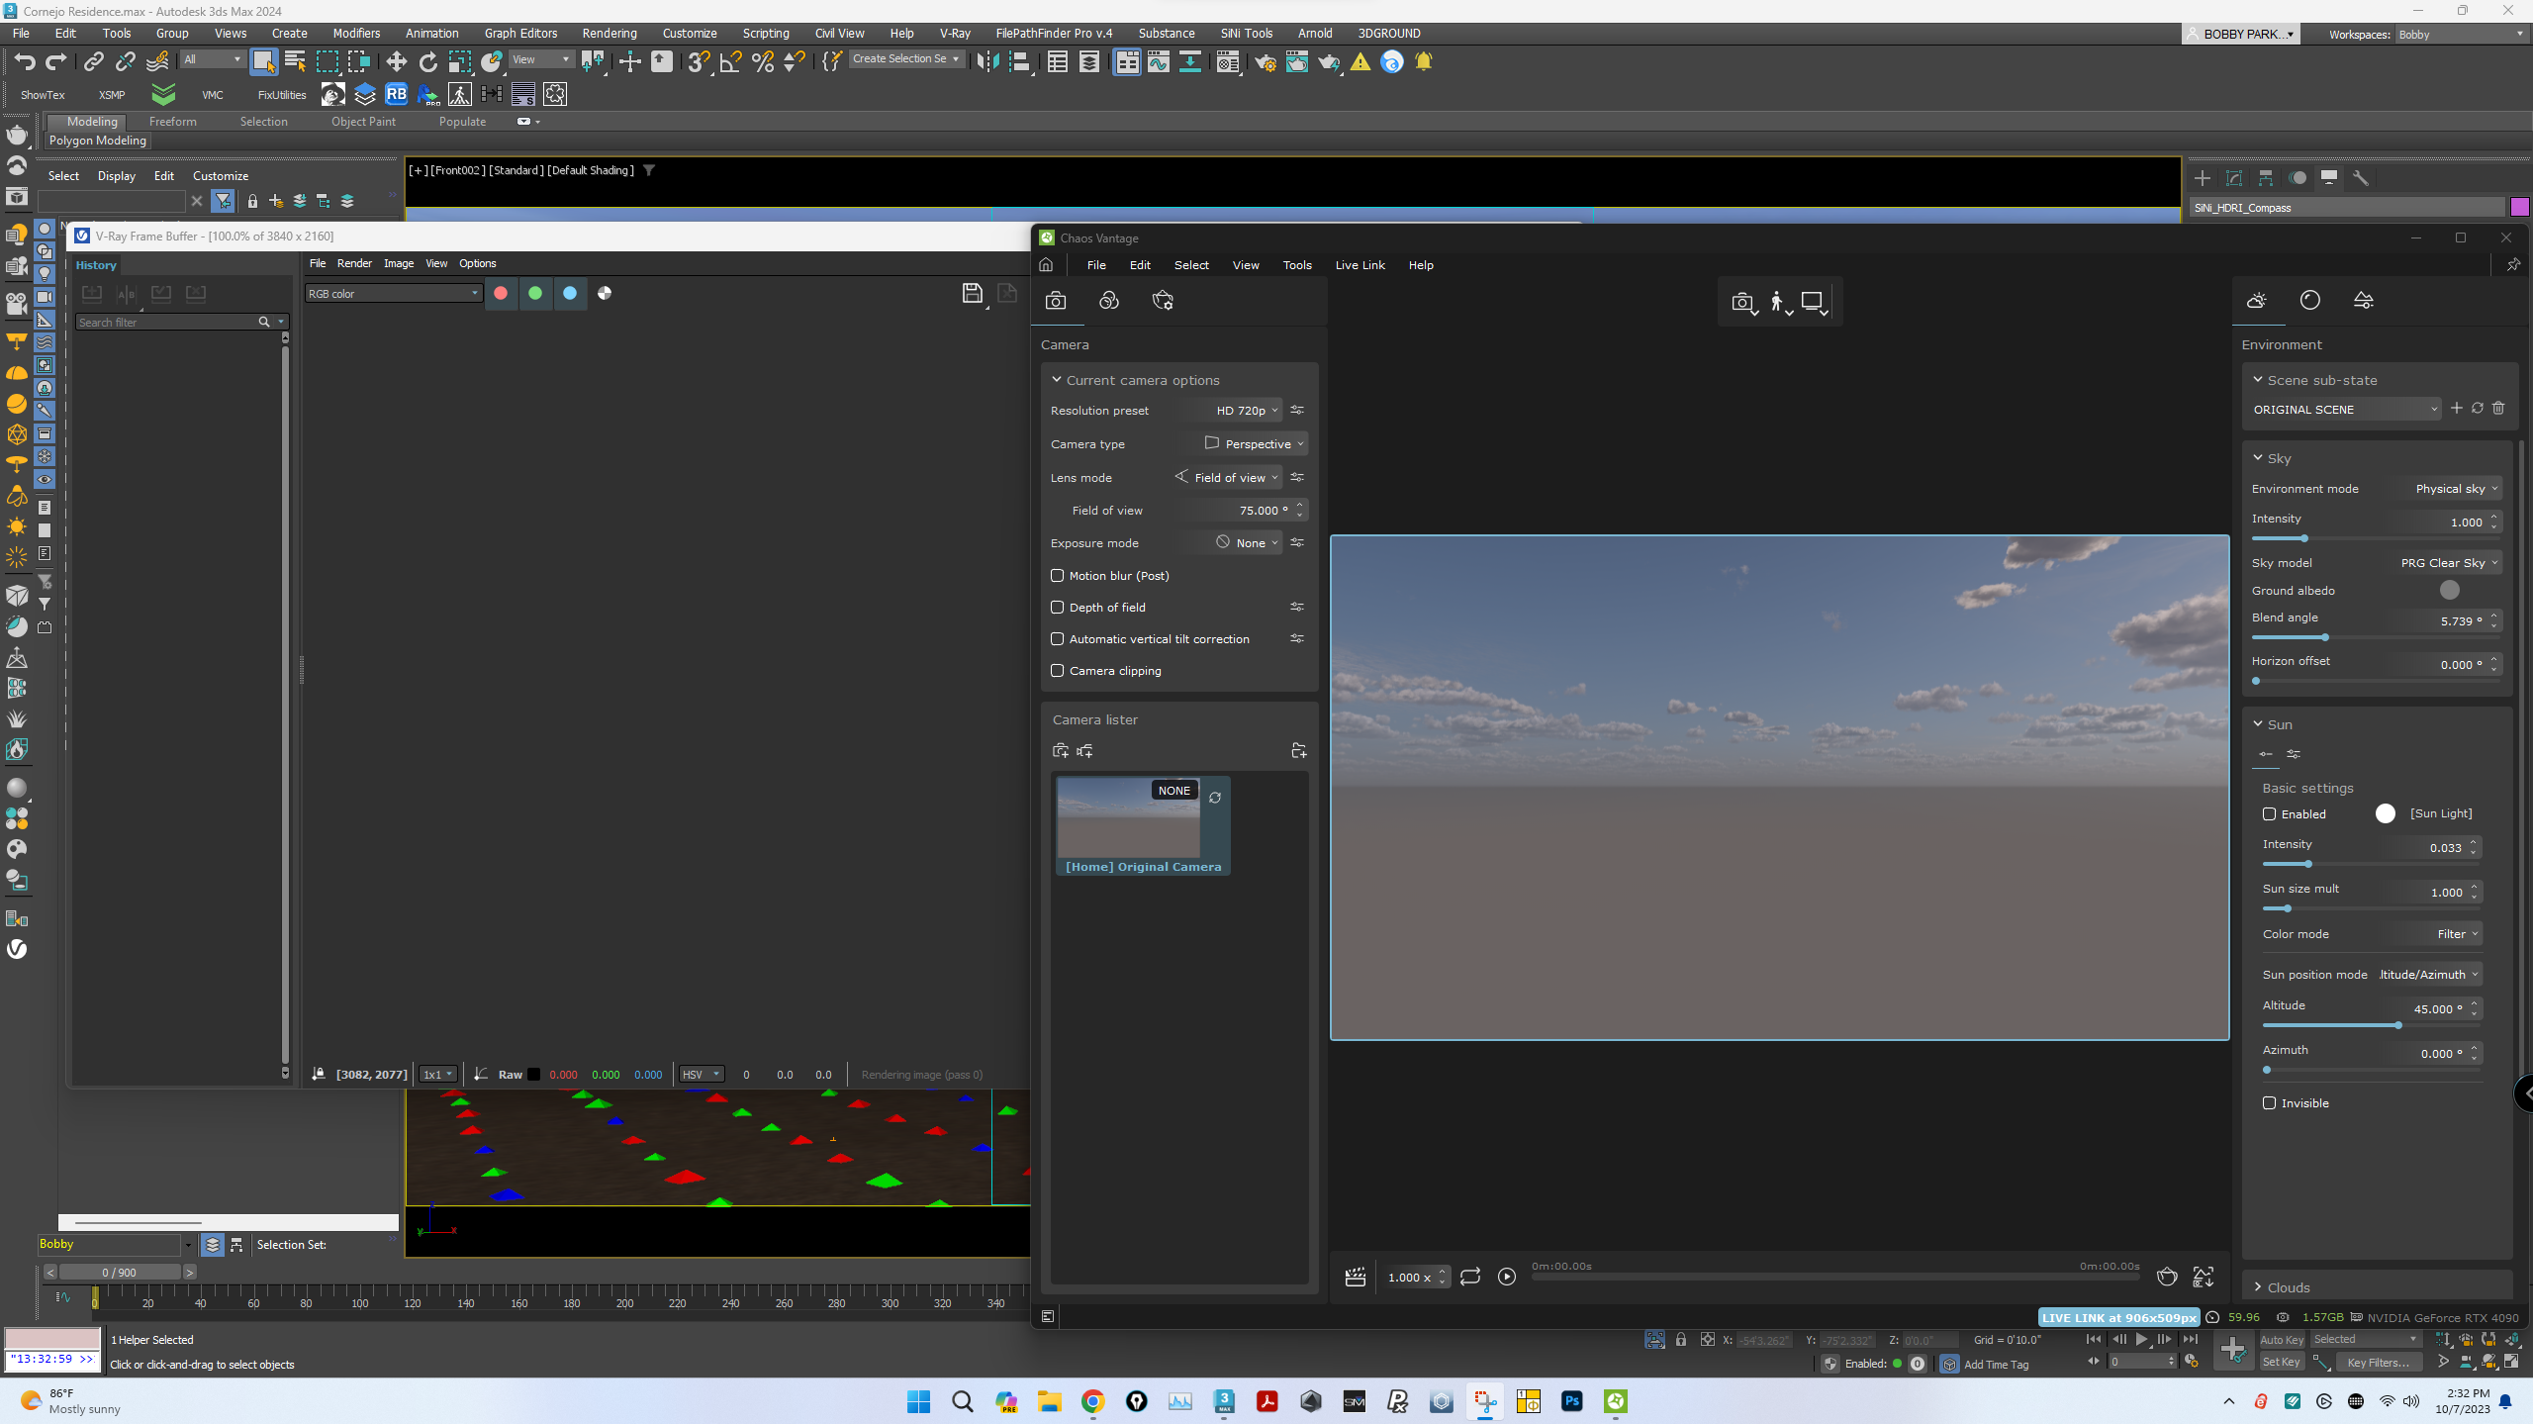
Task: Enable Motion blur (Post) checkbox
Action: (x=1057, y=576)
